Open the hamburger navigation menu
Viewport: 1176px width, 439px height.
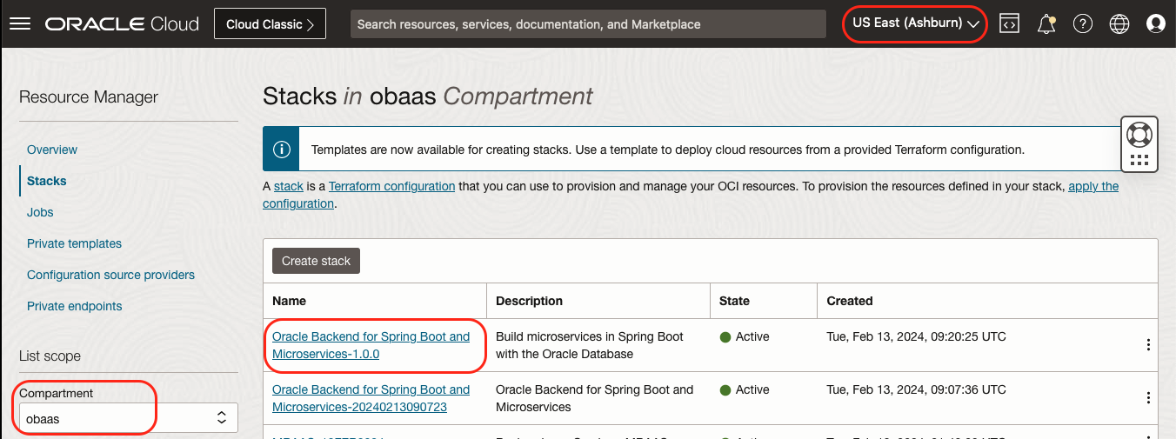point(19,24)
